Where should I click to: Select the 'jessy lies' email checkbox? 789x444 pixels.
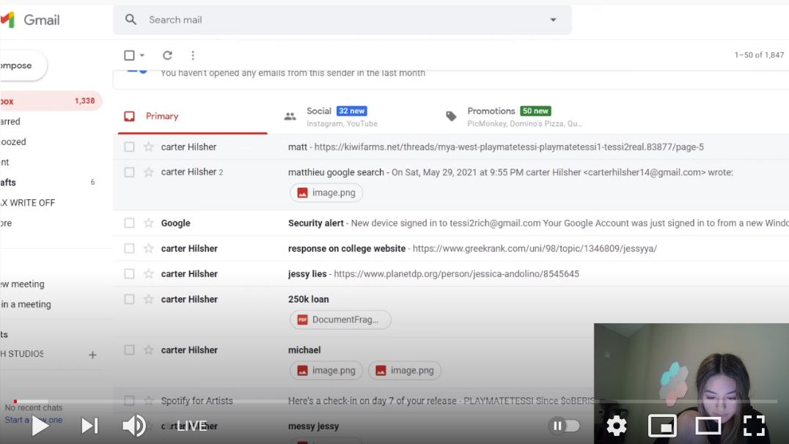(129, 273)
